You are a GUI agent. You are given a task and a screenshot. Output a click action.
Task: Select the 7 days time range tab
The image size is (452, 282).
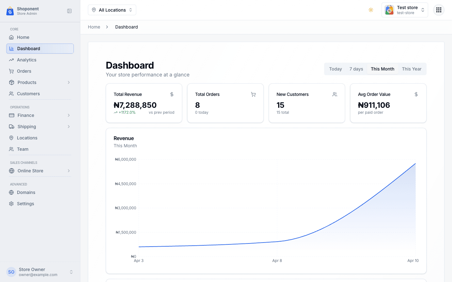tap(356, 69)
